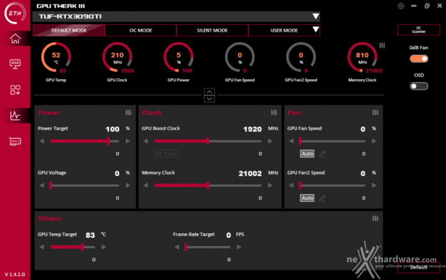446x280 pixels.
Task: Expand the User Mode profile dropdown arrow
Action: click(316, 29)
